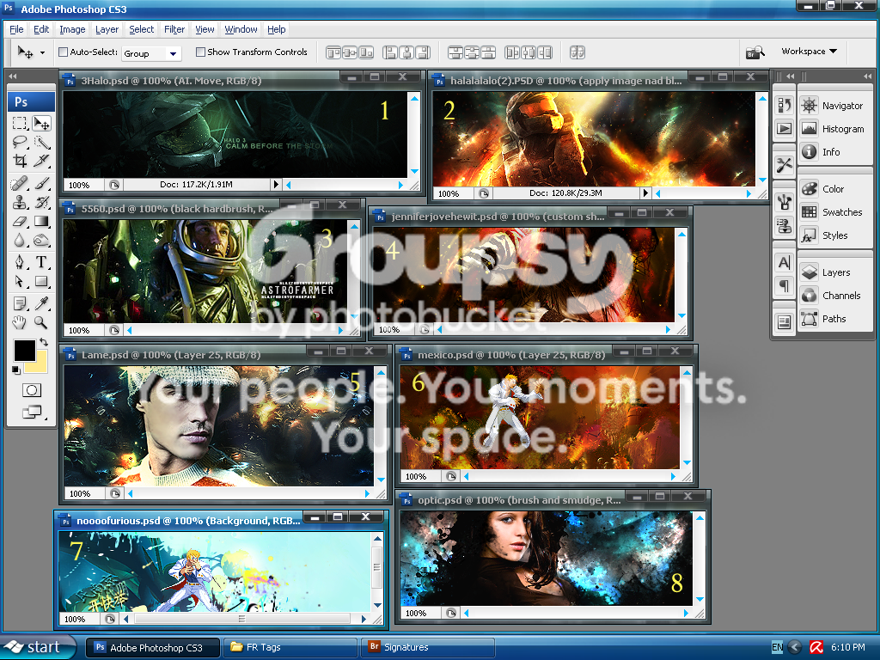Screen dimensions: 880x660
Task: Select the Clone Stamp tool
Action: [x=20, y=203]
